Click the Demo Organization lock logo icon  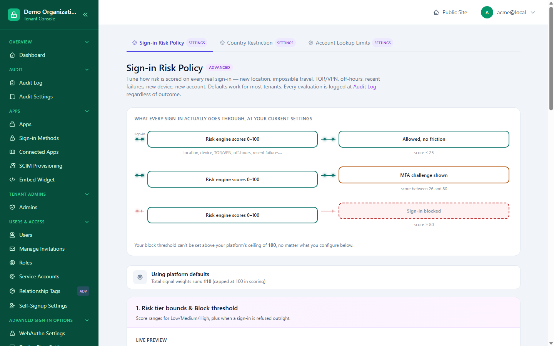pos(14,15)
